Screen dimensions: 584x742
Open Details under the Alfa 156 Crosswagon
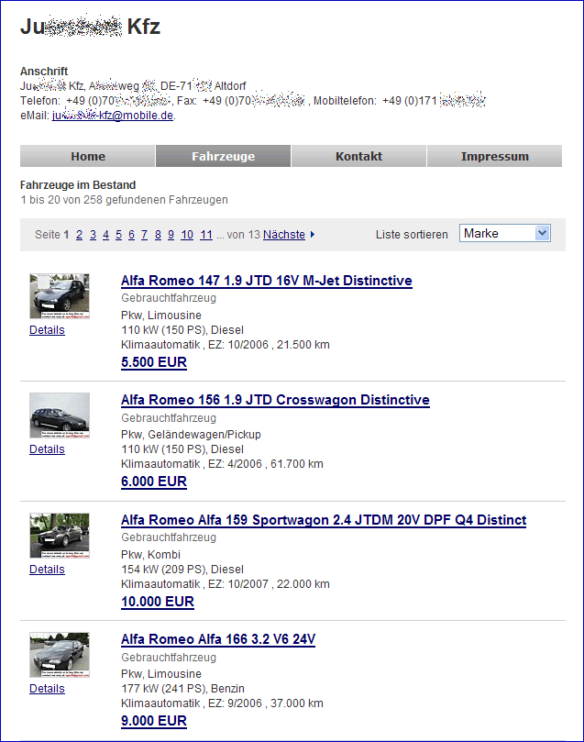[x=47, y=449]
